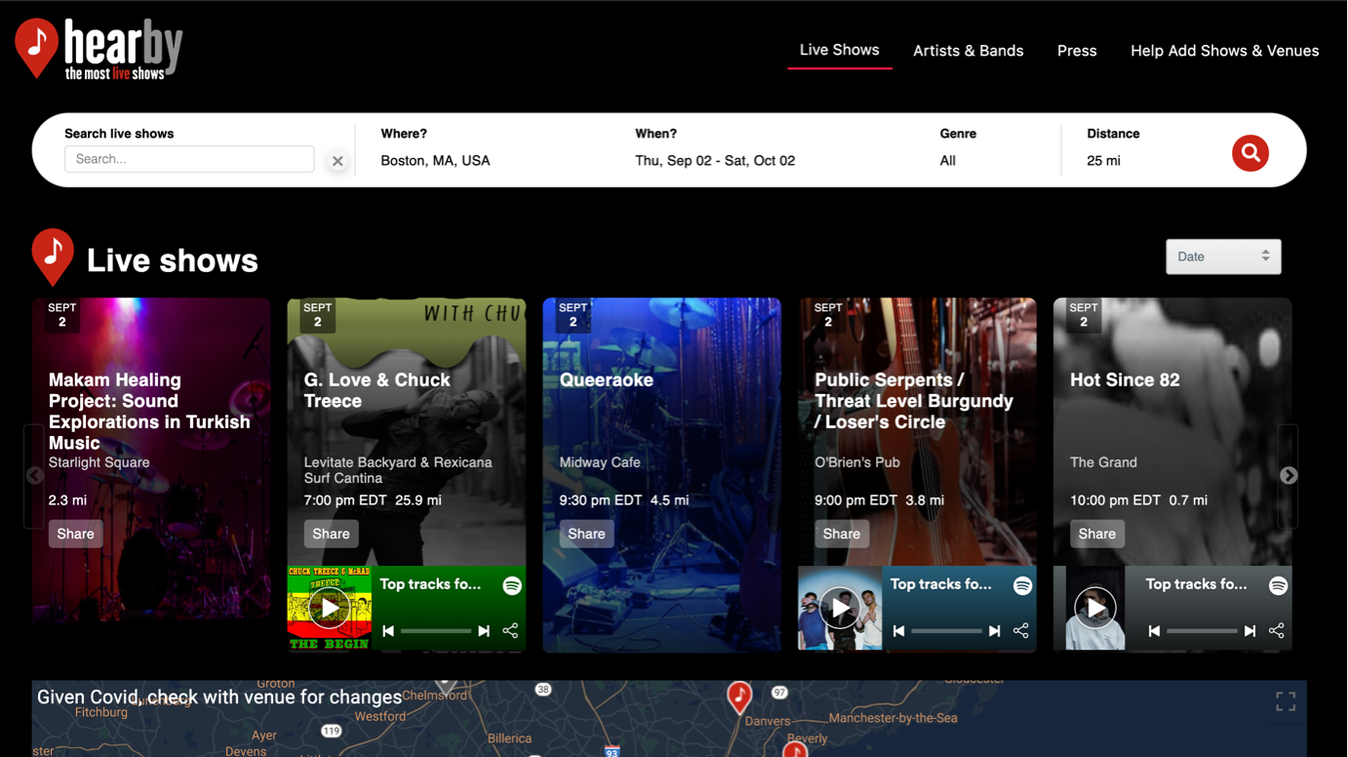Click the Hearby logo
1348x757 pixels.
(99, 49)
